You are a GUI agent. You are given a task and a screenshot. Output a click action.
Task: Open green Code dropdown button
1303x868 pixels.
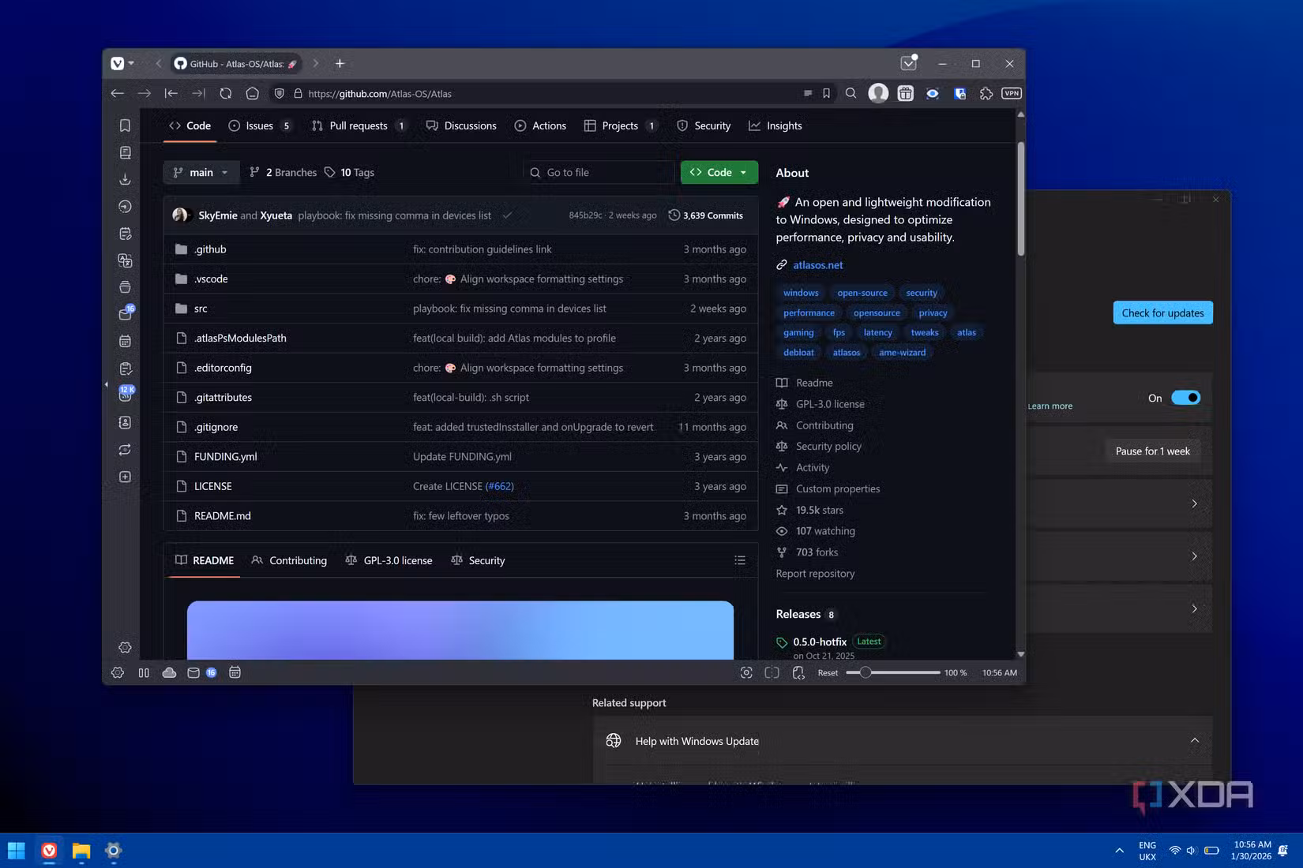click(719, 172)
